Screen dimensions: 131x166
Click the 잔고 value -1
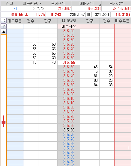click(15, 8)
